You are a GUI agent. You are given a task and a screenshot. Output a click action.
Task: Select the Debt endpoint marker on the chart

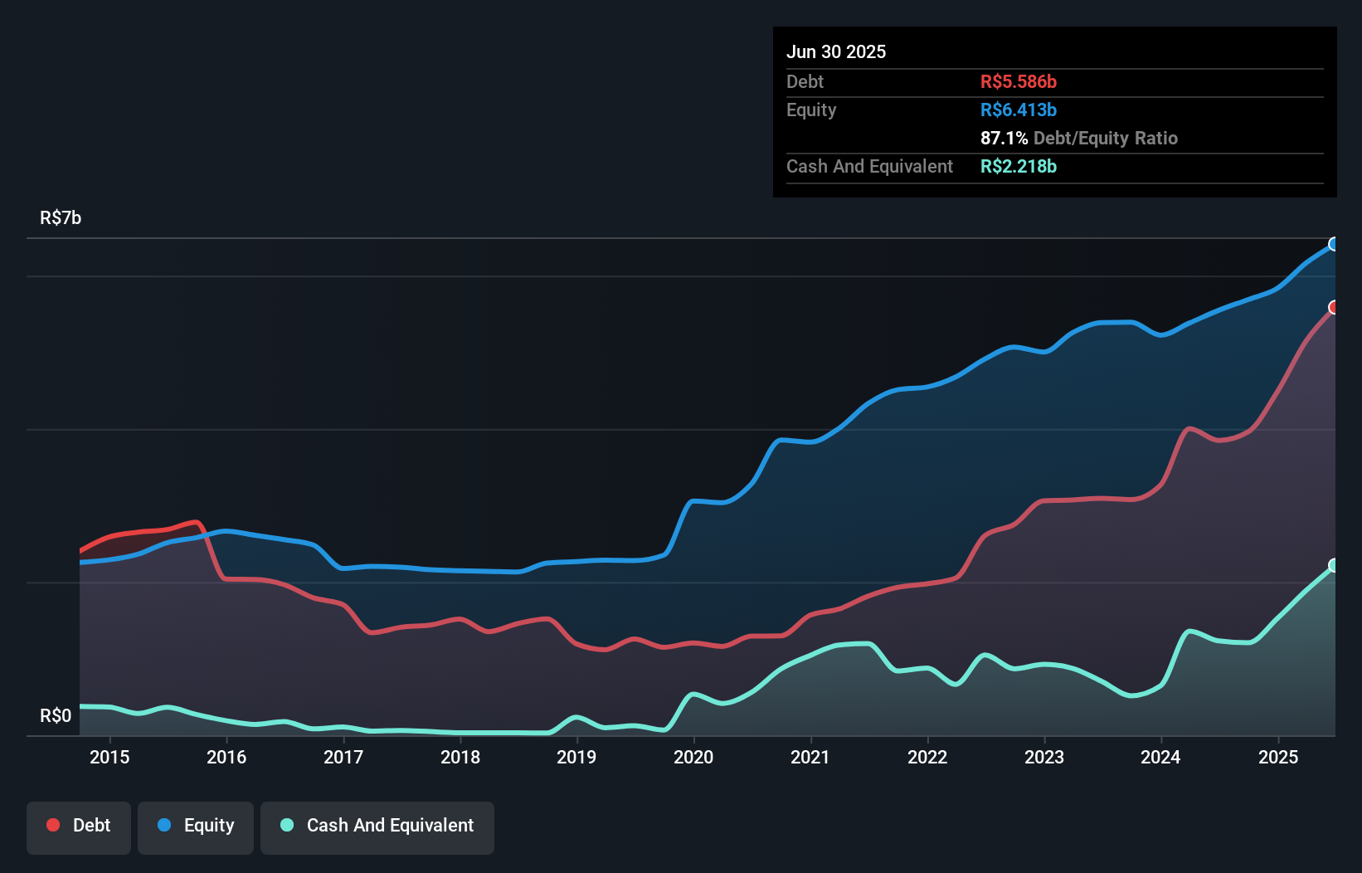(1334, 308)
